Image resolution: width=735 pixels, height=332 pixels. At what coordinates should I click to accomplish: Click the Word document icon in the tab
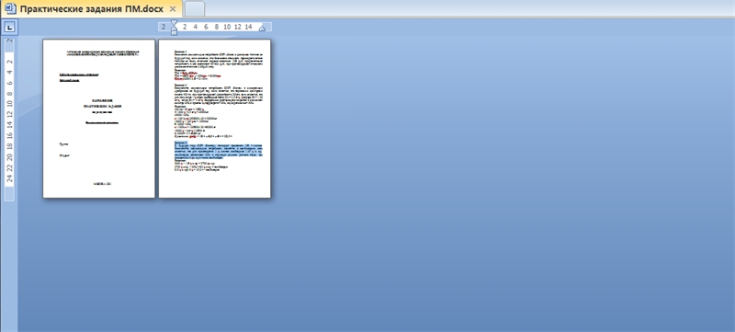10,8
